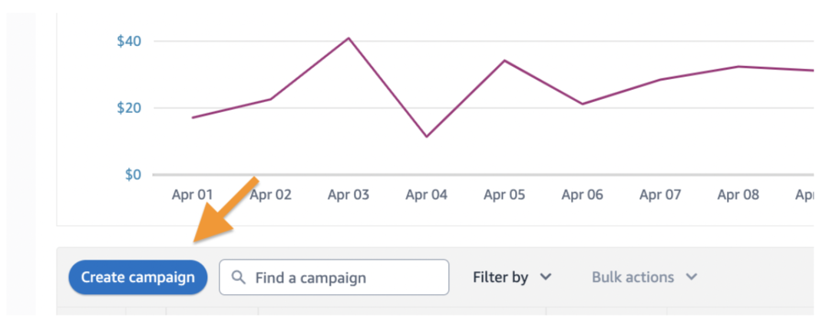
Task: Select the chart peak point at Apr 03
Action: pyautogui.click(x=348, y=38)
